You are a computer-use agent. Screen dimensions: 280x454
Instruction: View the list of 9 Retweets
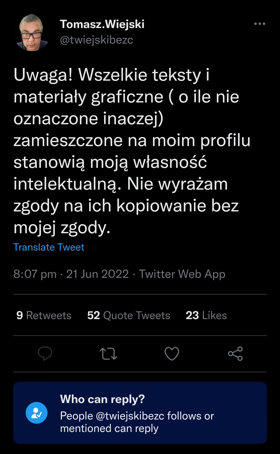(x=44, y=315)
